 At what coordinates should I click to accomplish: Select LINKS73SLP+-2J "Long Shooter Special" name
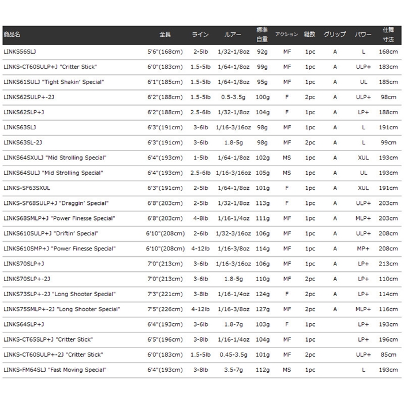tap(59, 294)
